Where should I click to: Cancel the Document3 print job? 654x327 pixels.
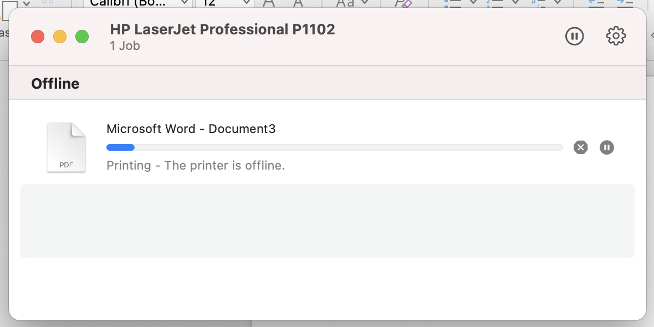tap(580, 147)
